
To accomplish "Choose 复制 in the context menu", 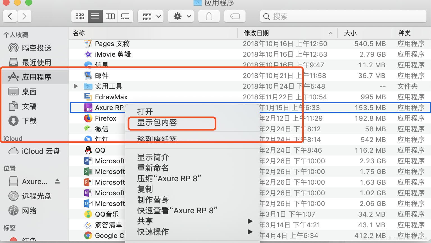I will (x=192, y=189).
